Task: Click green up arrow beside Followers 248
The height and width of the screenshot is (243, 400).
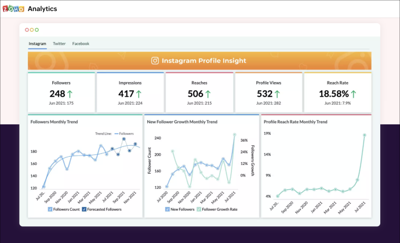Action: pos(70,94)
